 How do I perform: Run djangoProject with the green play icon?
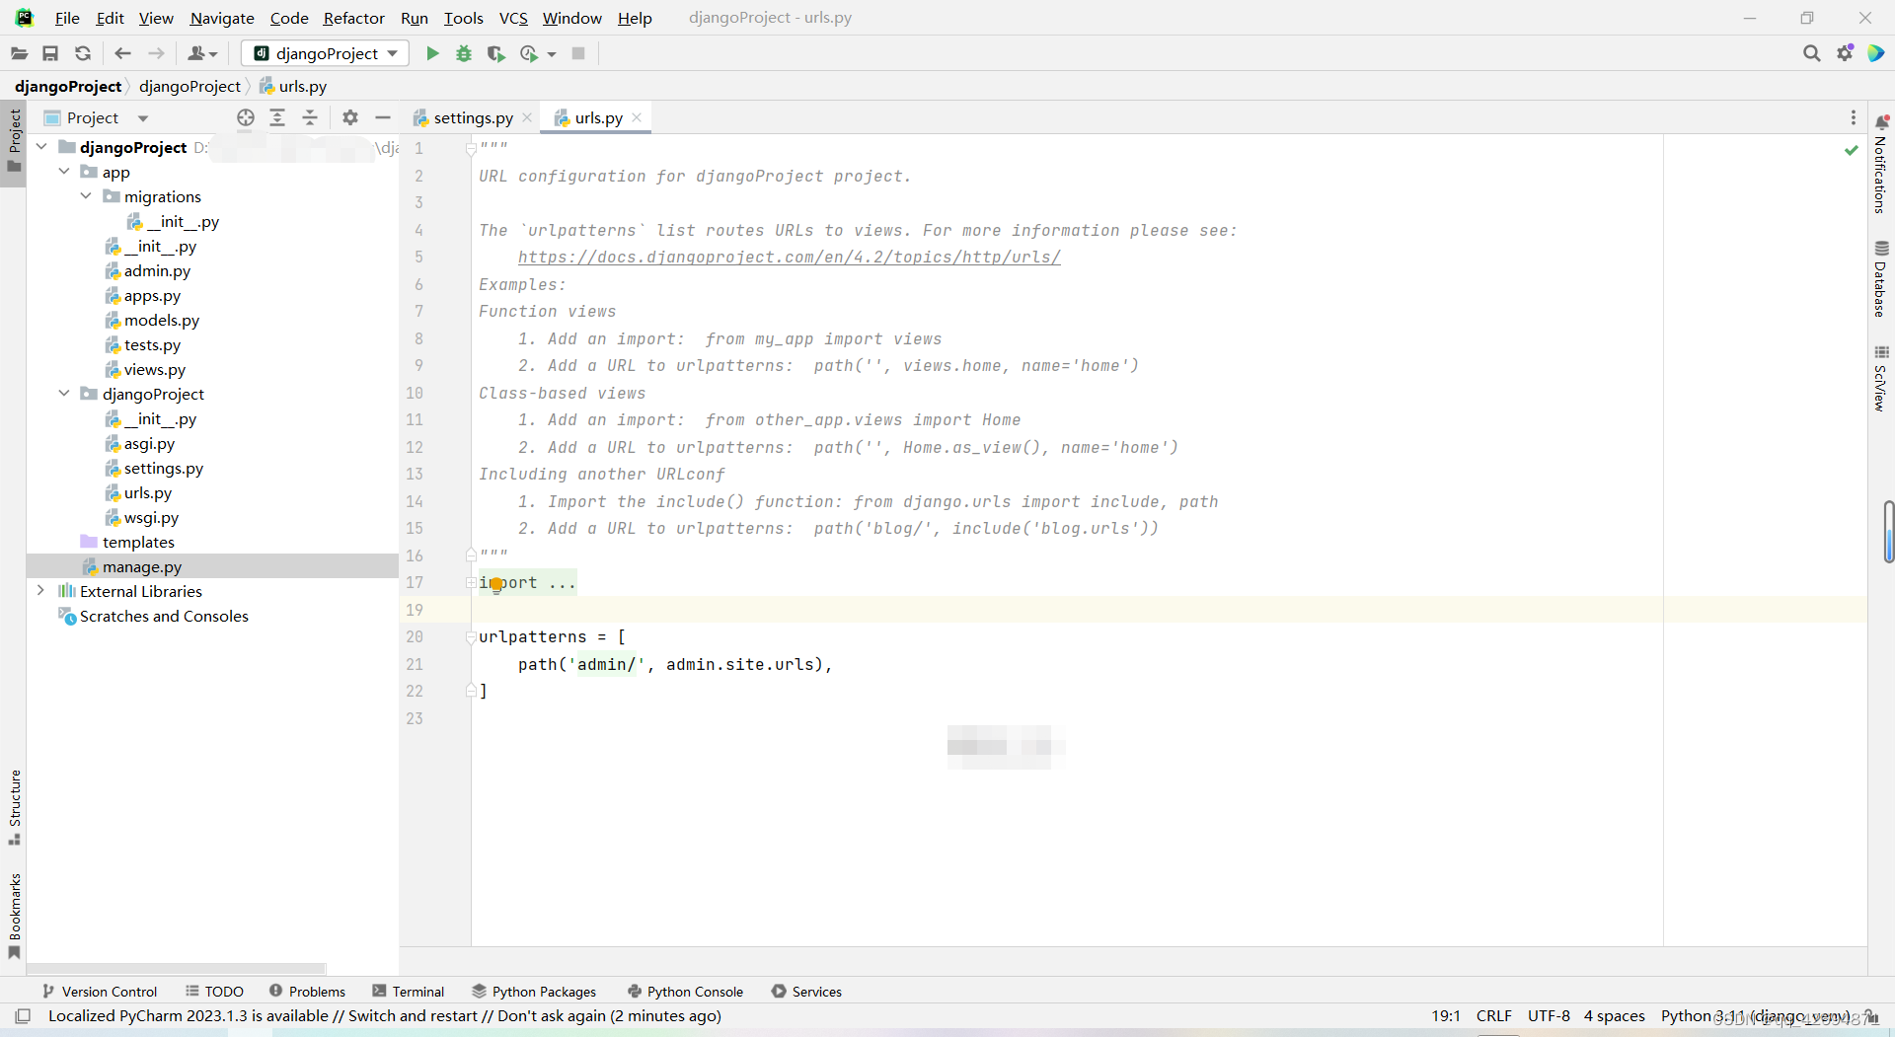click(432, 53)
